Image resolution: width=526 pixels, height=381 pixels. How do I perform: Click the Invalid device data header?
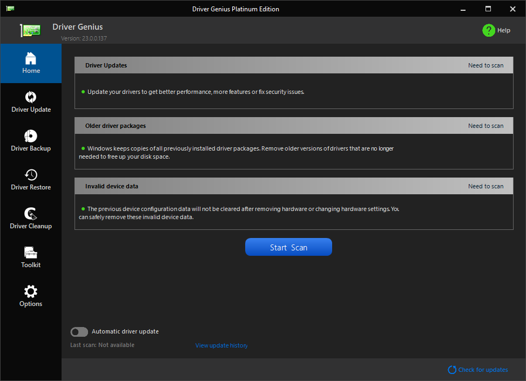coord(294,186)
